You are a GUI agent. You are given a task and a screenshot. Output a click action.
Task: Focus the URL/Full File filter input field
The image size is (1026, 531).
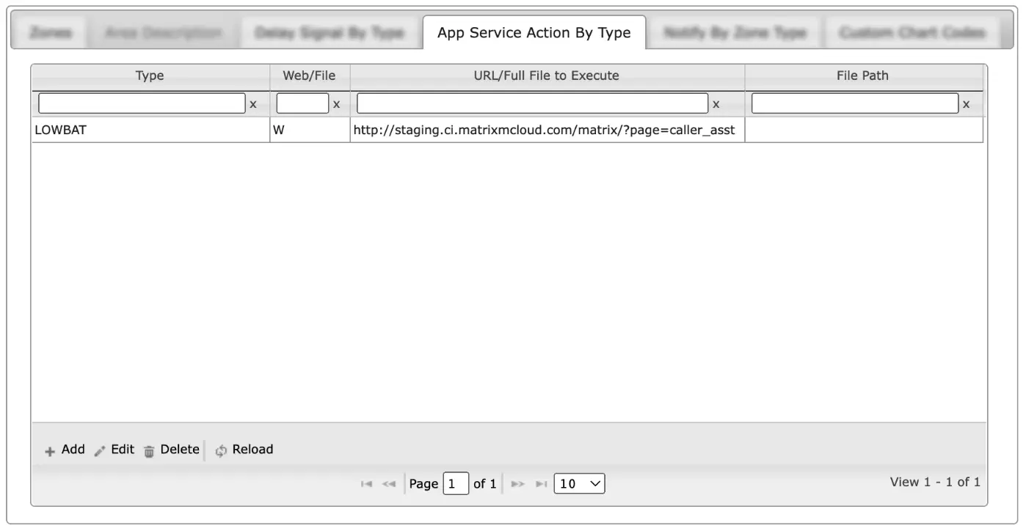[x=533, y=103]
